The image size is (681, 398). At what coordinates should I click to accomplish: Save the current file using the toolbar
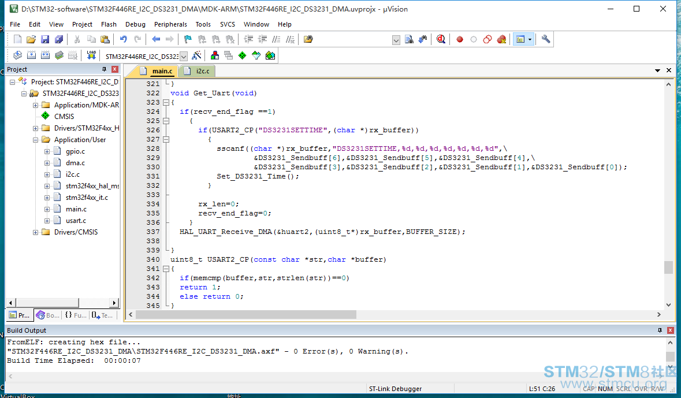click(x=44, y=39)
